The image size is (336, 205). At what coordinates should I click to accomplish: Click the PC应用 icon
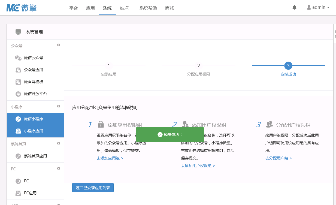[x=18, y=193]
